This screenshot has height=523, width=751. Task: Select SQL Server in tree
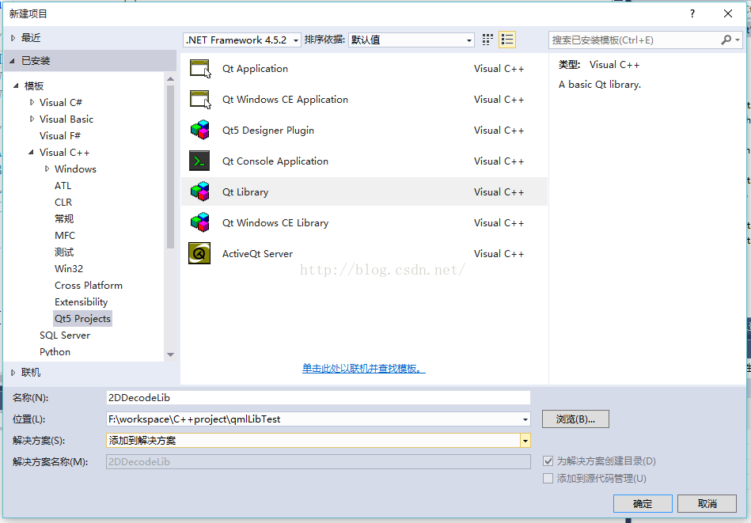(65, 335)
